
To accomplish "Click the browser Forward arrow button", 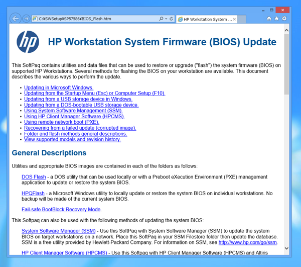I will 26,19.
